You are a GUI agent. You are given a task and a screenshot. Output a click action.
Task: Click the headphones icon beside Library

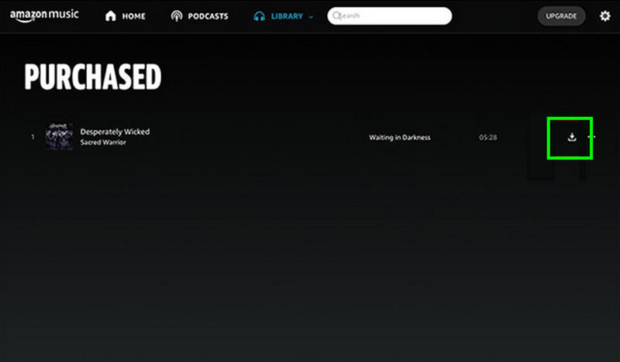point(260,16)
